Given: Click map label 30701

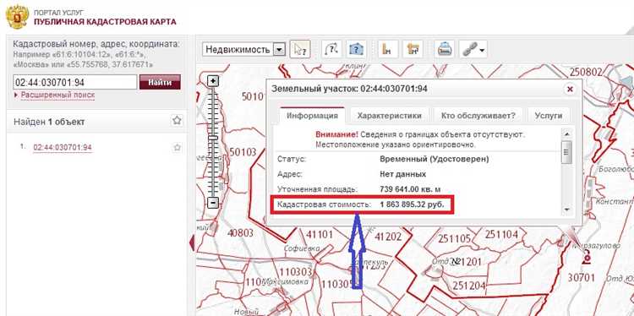Looking at the screenshot, I should coord(581,278).
